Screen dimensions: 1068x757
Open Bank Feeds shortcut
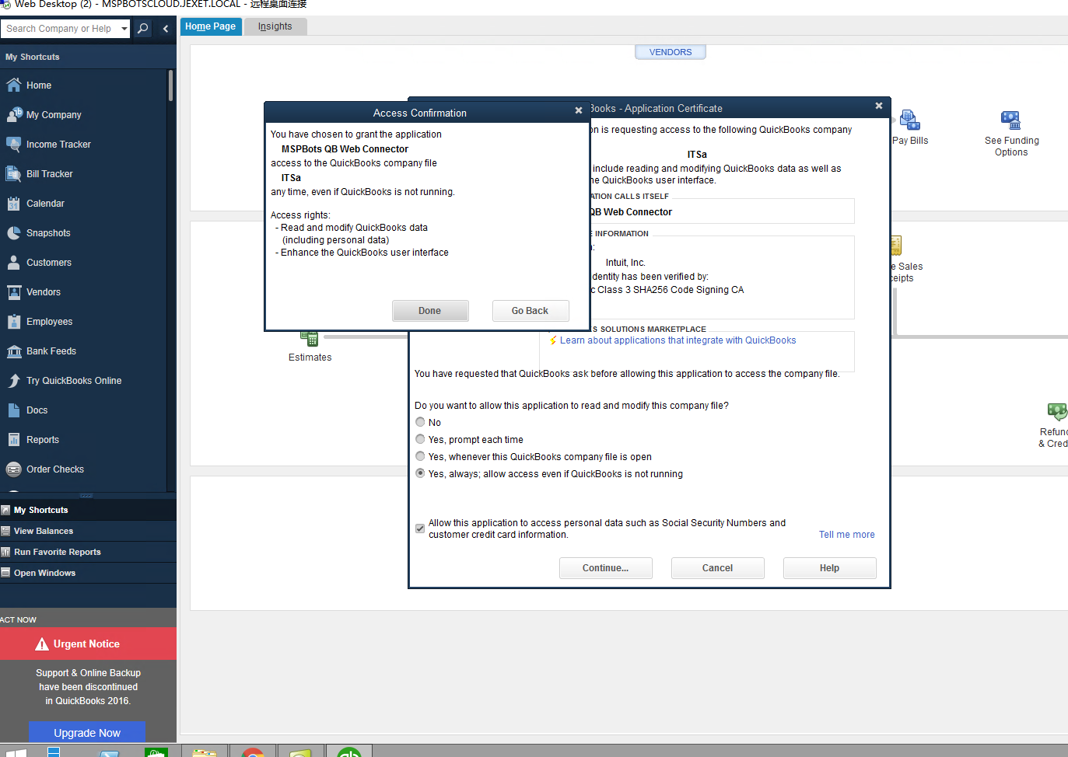(51, 351)
